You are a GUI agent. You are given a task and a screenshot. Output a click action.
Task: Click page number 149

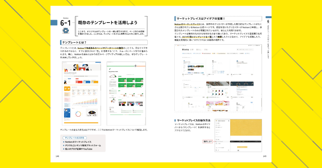[x=265, y=156]
